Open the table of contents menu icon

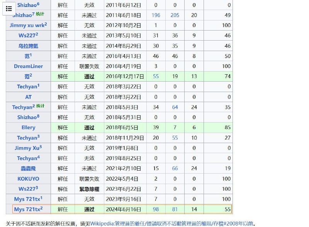[9, 9]
